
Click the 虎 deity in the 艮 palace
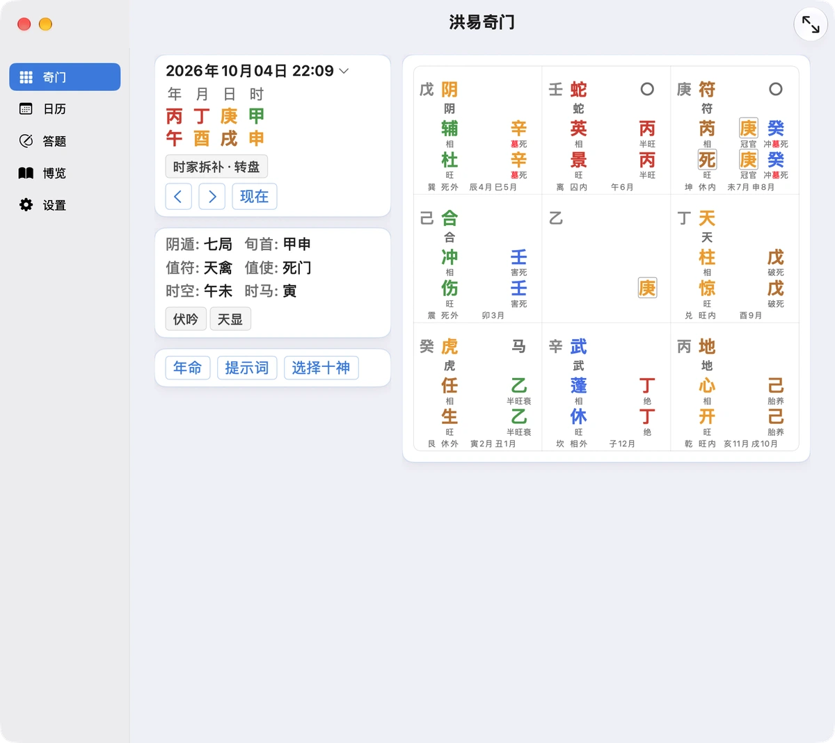(450, 347)
